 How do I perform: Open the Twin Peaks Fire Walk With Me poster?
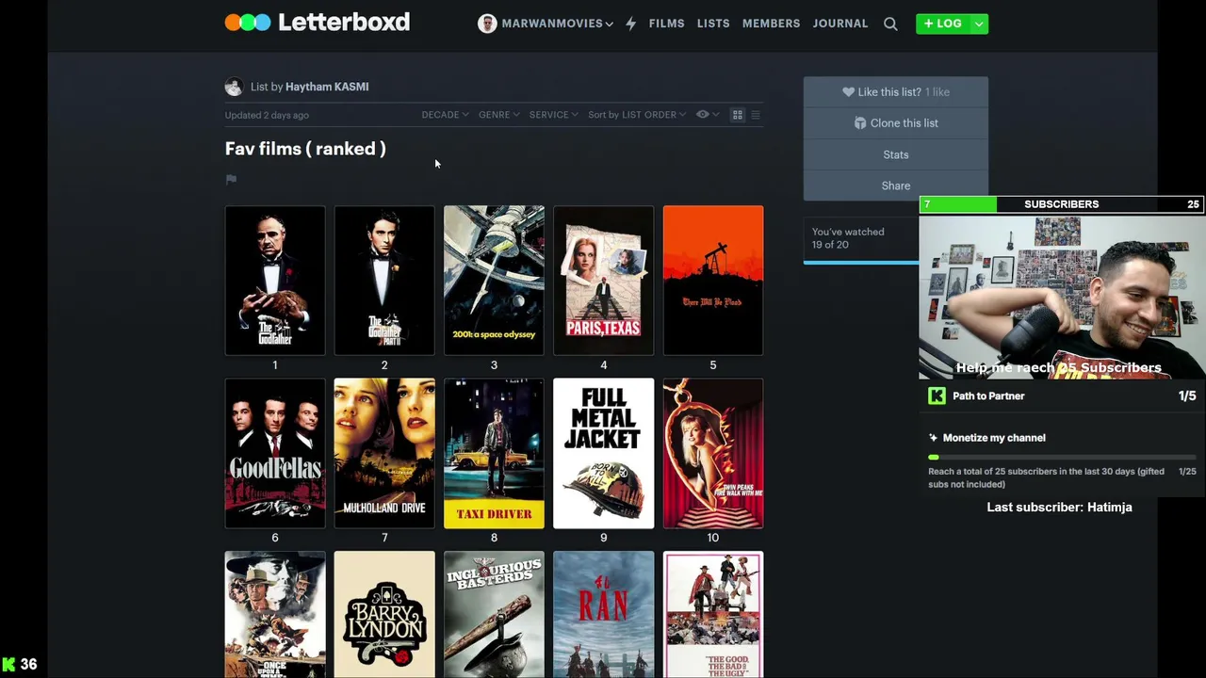coord(713,453)
